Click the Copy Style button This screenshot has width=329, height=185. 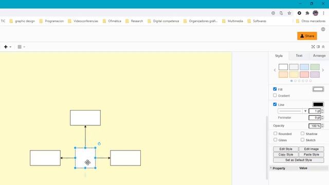pyautogui.click(x=286, y=154)
